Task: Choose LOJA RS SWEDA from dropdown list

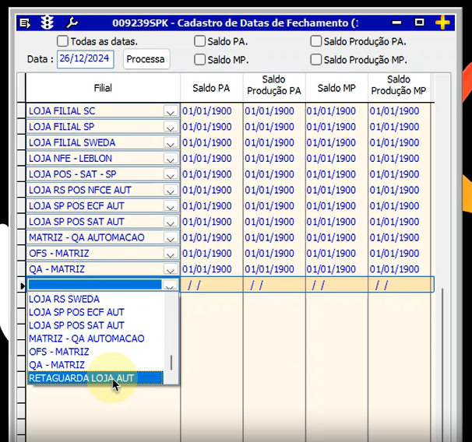Action: point(96,299)
